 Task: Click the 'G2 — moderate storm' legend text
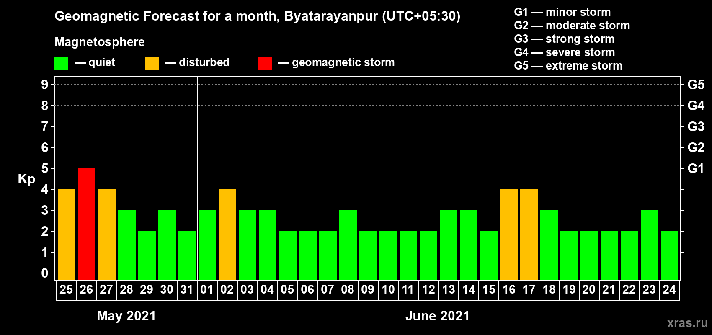coord(572,26)
